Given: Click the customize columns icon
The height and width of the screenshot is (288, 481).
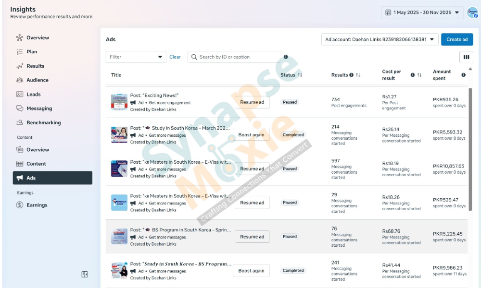Looking at the screenshot, I should tap(466, 57).
